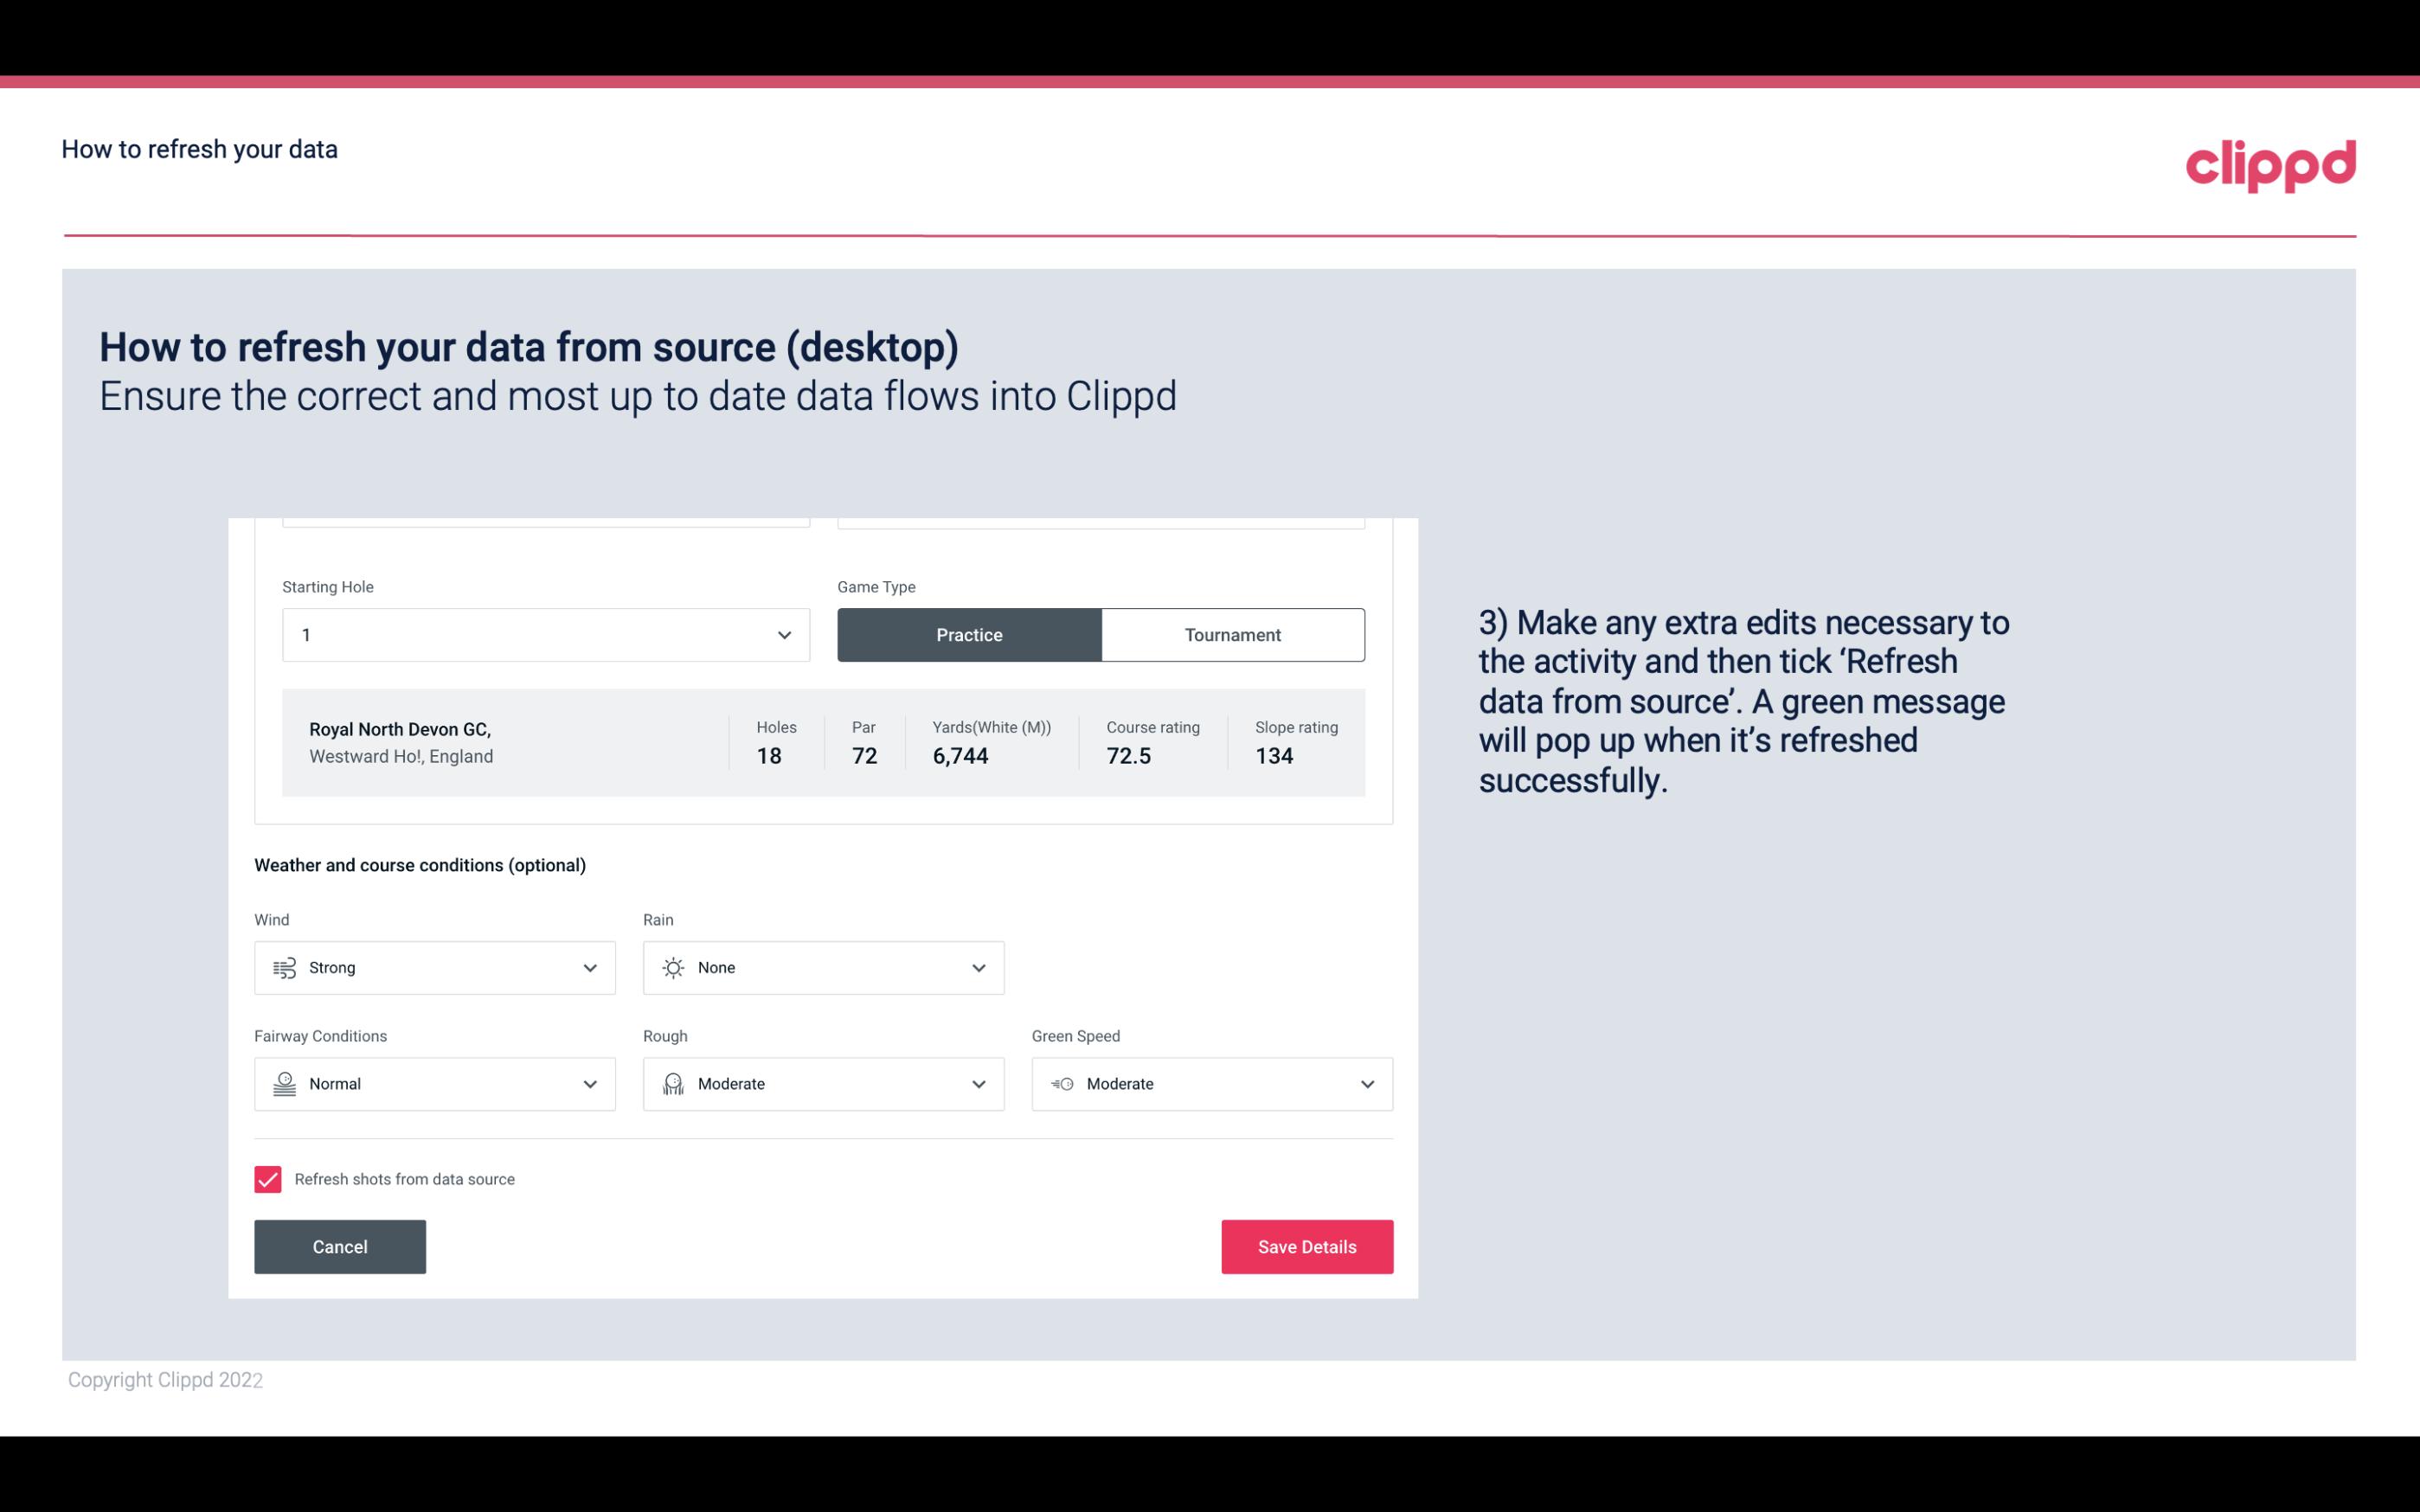Image resolution: width=2420 pixels, height=1512 pixels.
Task: Click the starting hole dropdown arrow icon
Action: tap(782, 634)
